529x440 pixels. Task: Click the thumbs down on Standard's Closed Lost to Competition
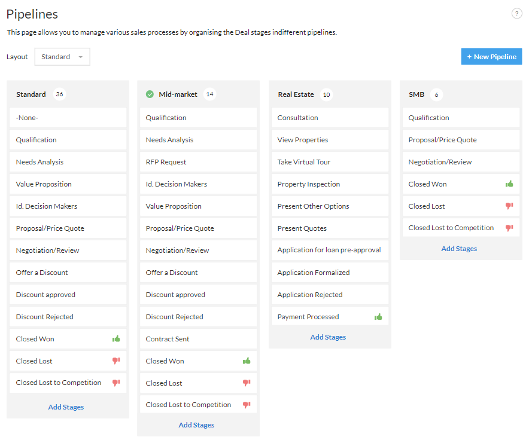click(116, 383)
